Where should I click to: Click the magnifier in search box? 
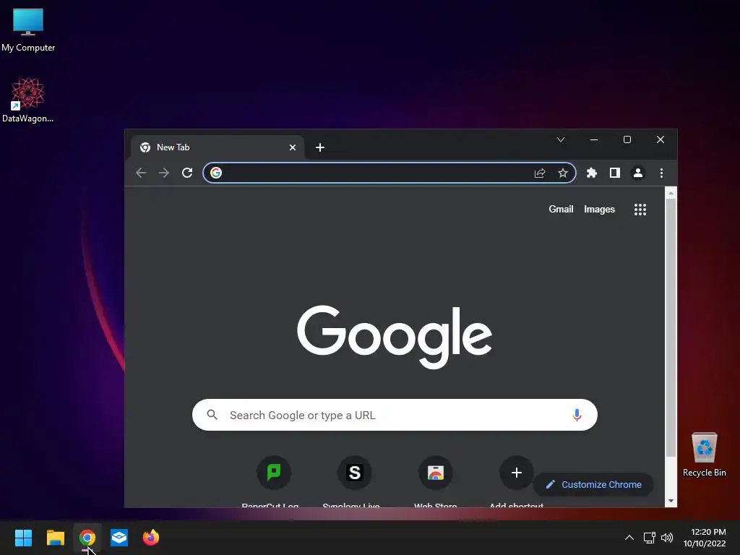(212, 415)
